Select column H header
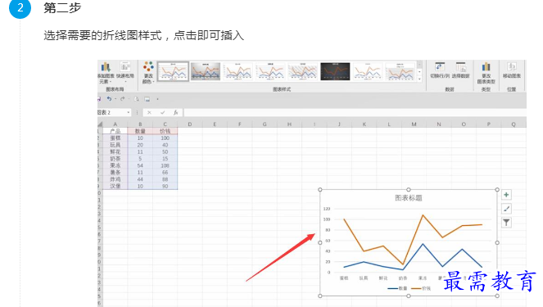This screenshot has width=543, height=307. [x=289, y=124]
